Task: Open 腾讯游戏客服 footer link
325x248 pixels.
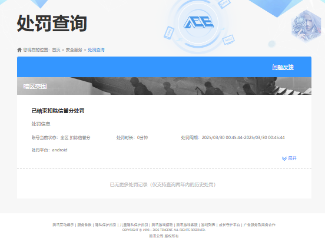Action: [187, 225]
